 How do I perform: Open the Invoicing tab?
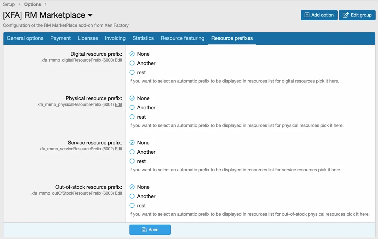tap(115, 38)
